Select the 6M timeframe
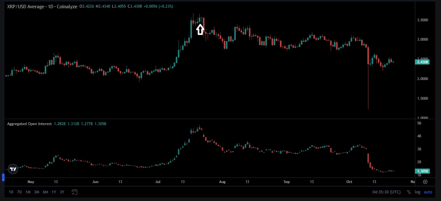This screenshot has height=201, width=441. 45,192
